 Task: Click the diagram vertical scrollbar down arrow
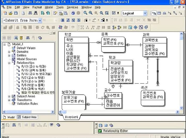(x=182, y=108)
